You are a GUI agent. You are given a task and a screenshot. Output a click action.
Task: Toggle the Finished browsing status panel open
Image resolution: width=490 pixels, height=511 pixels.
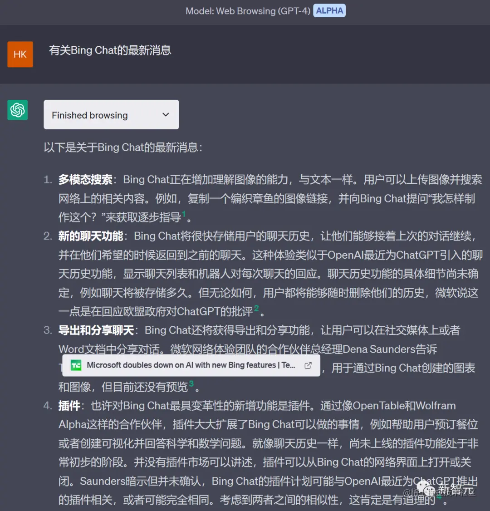(111, 114)
